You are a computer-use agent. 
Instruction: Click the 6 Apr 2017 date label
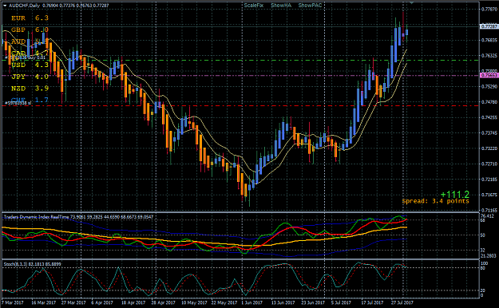(x=102, y=302)
